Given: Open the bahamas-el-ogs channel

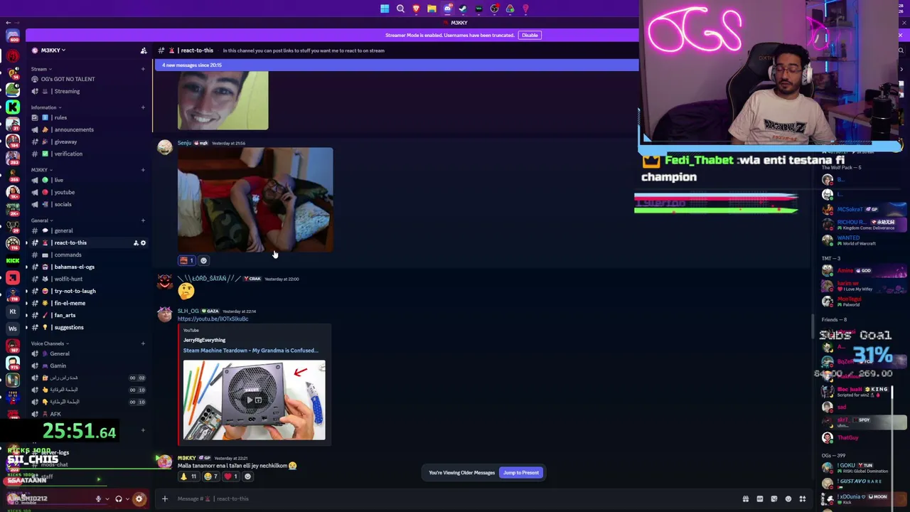Looking at the screenshot, I should (x=89, y=267).
